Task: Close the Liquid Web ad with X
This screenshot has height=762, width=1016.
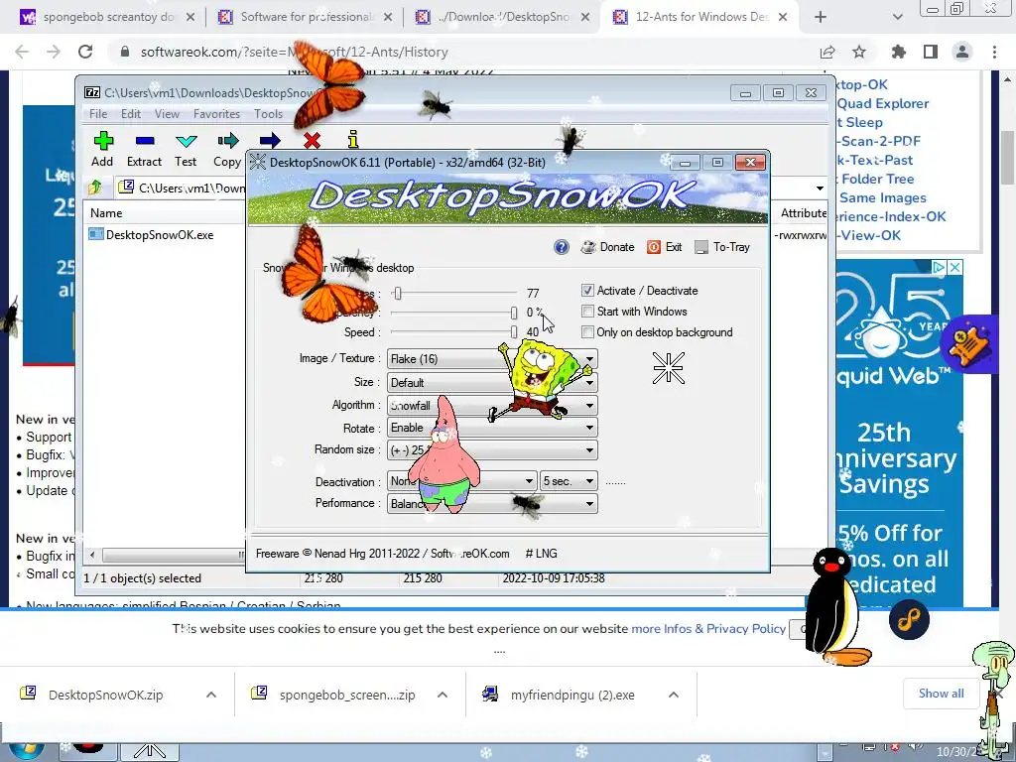Action: [955, 267]
